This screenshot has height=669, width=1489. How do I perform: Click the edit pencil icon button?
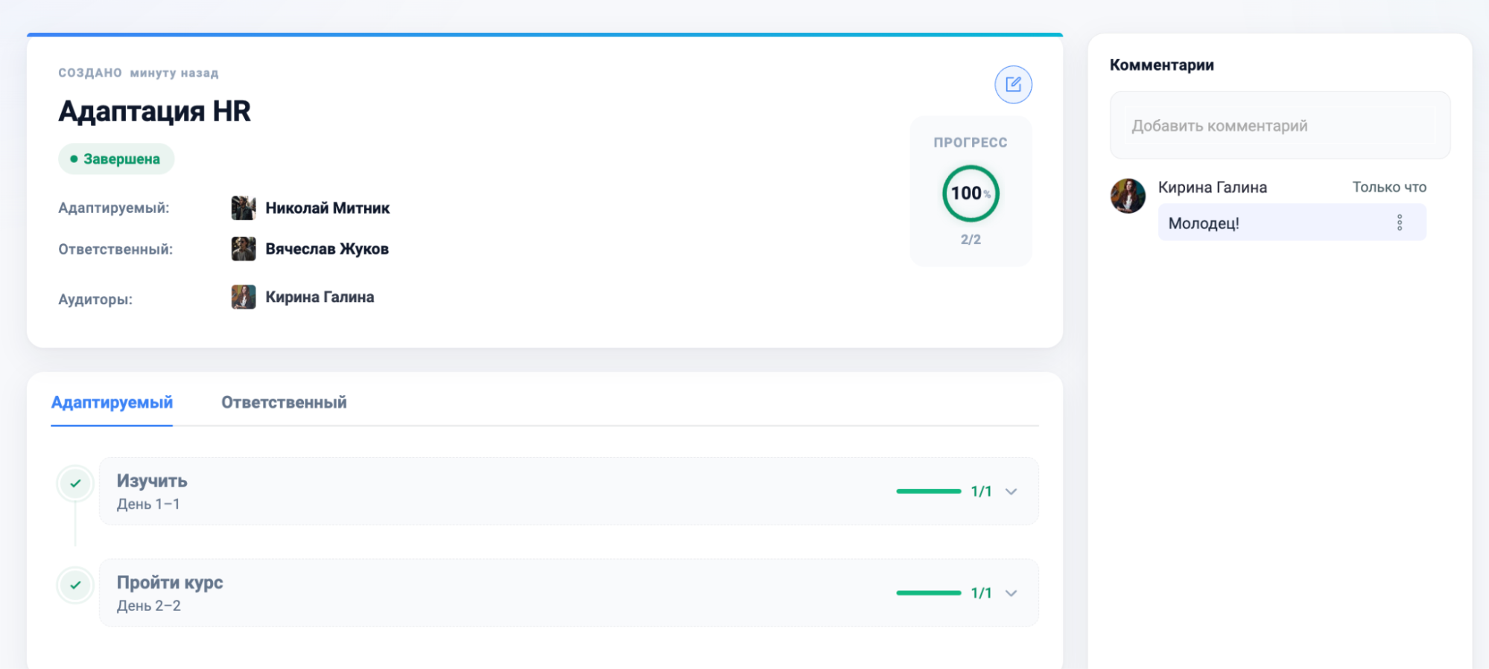pyautogui.click(x=1013, y=85)
